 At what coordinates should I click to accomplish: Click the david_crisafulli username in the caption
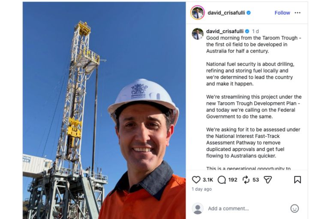[x=225, y=31]
